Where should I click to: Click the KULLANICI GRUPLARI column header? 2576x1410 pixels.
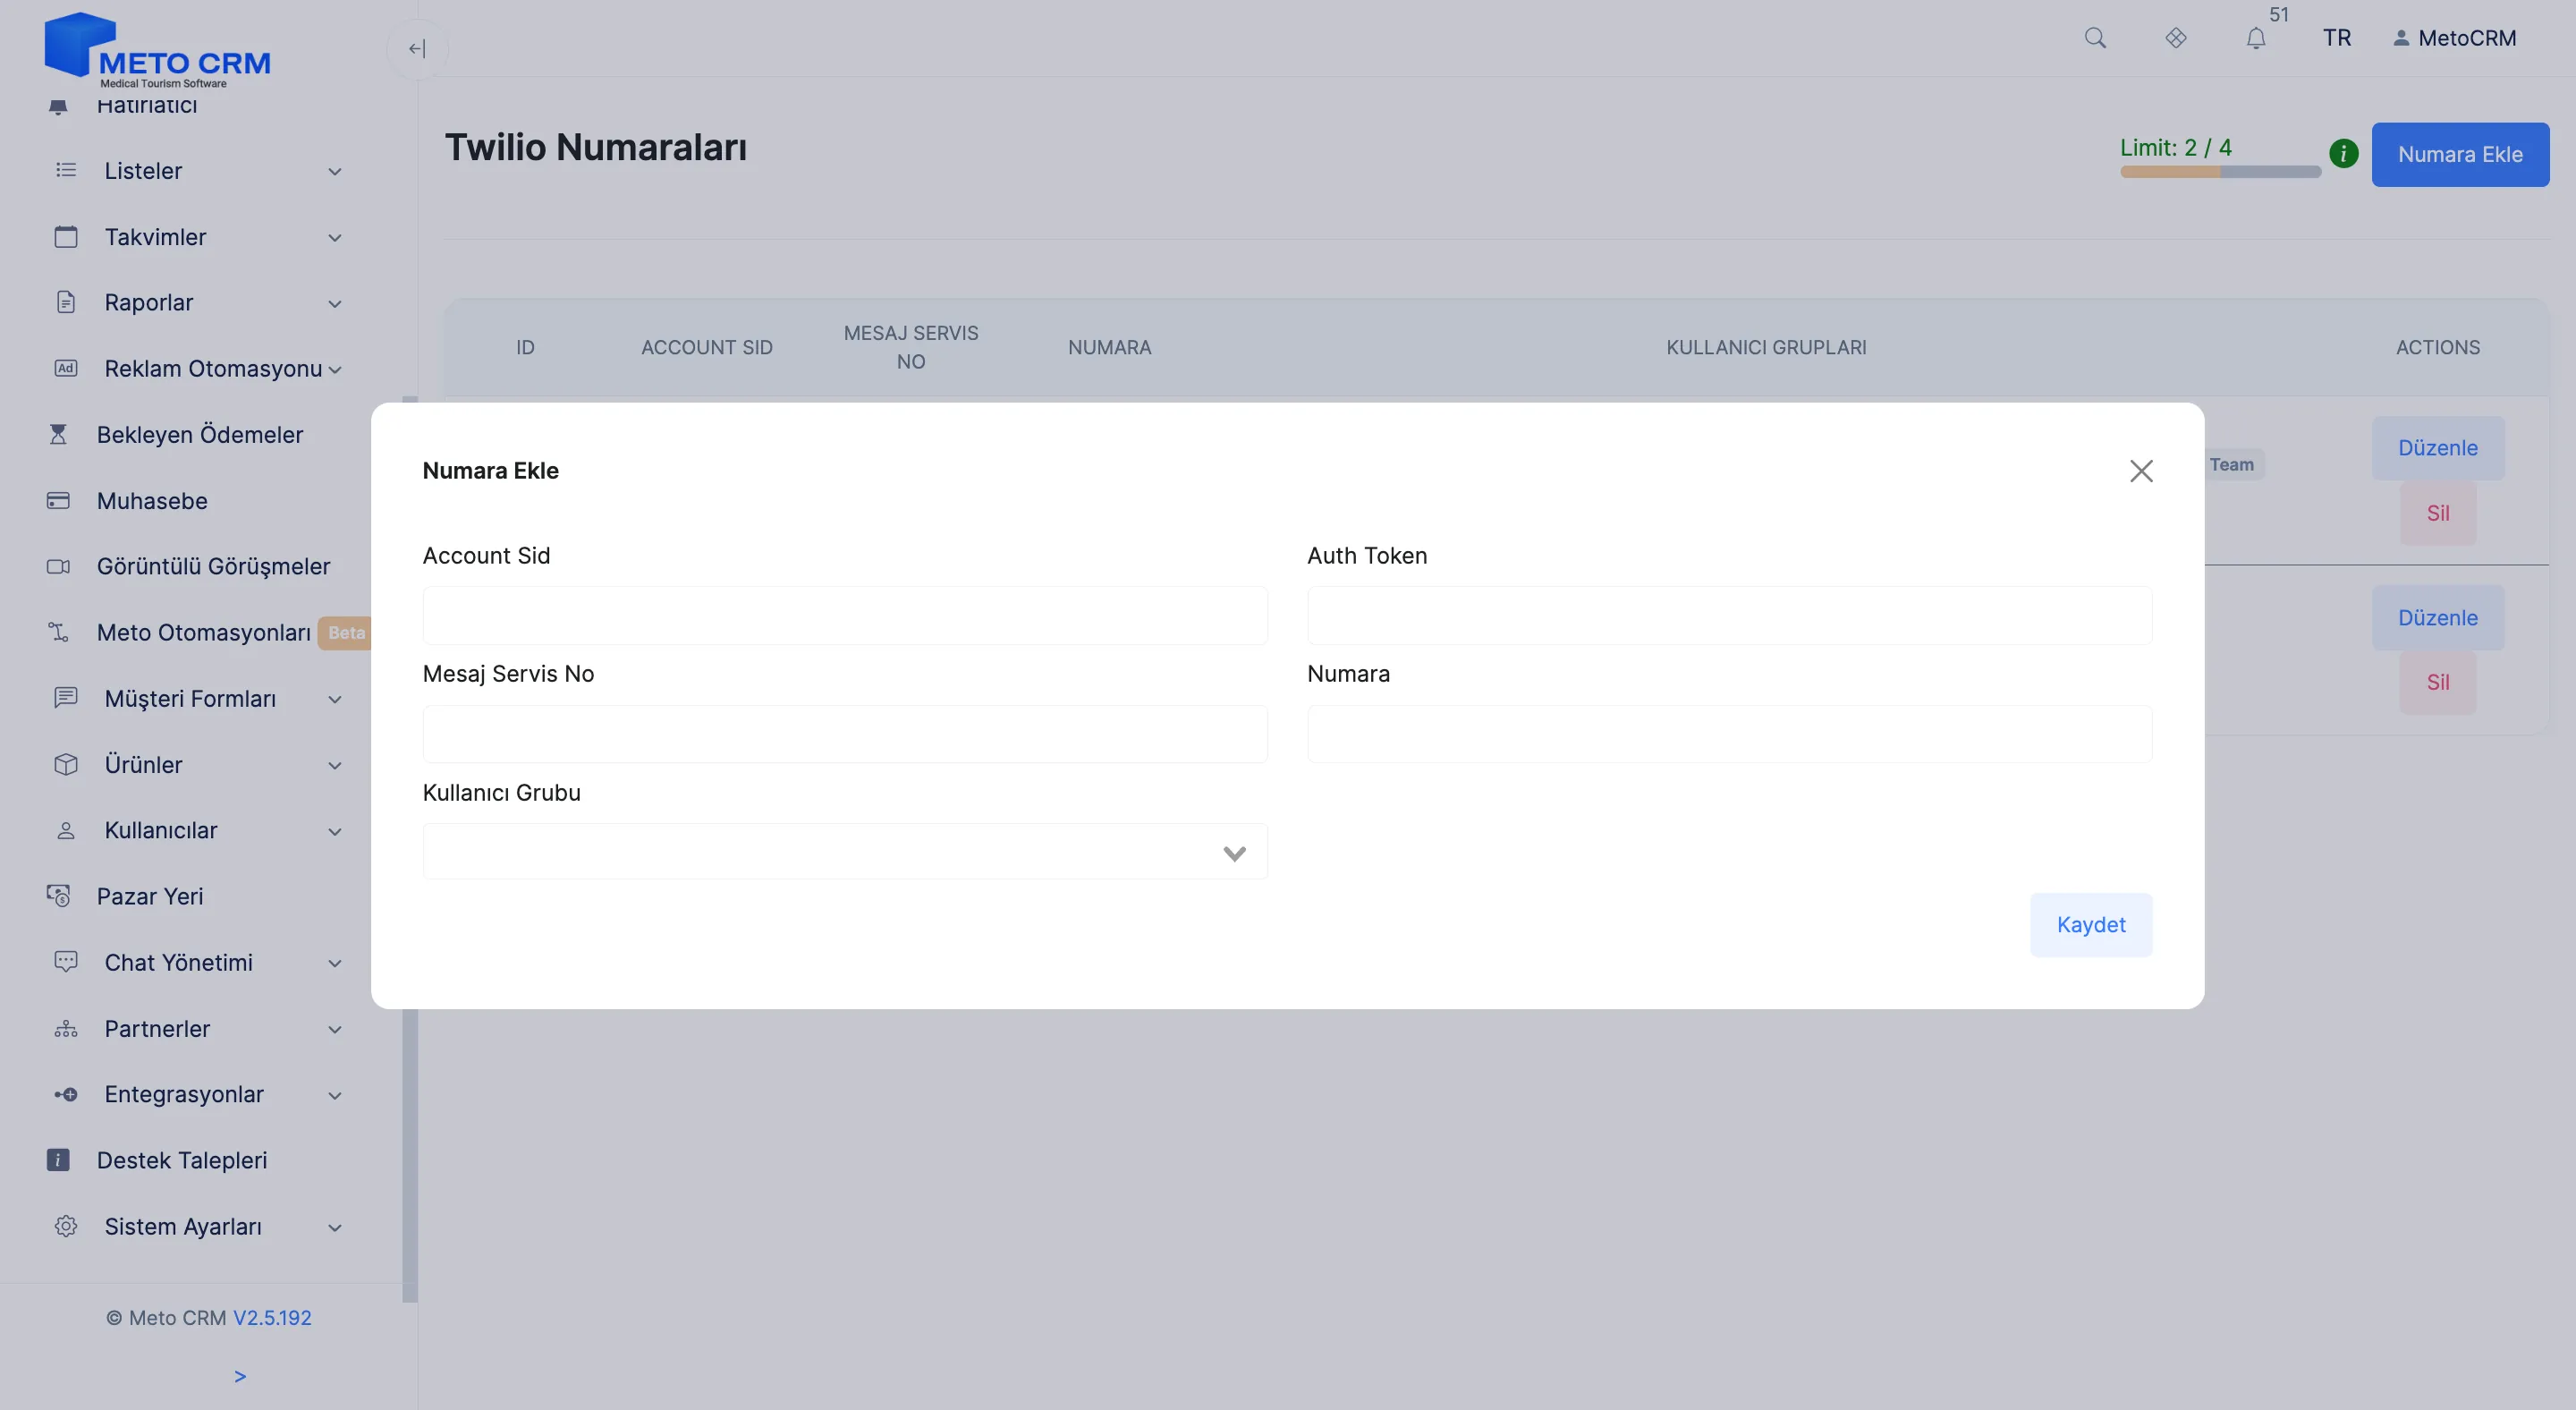[x=1766, y=347]
